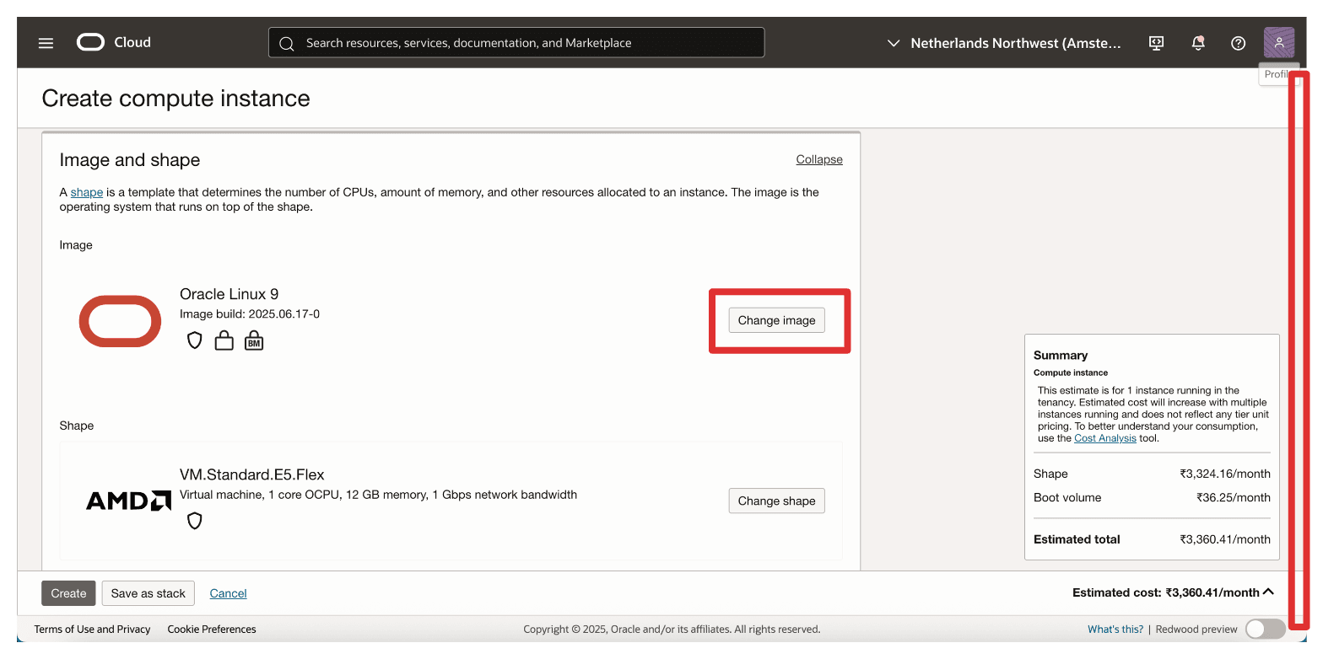This screenshot has width=1323, height=659.
Task: Toggle the Redwood preview switch
Action: (x=1265, y=629)
